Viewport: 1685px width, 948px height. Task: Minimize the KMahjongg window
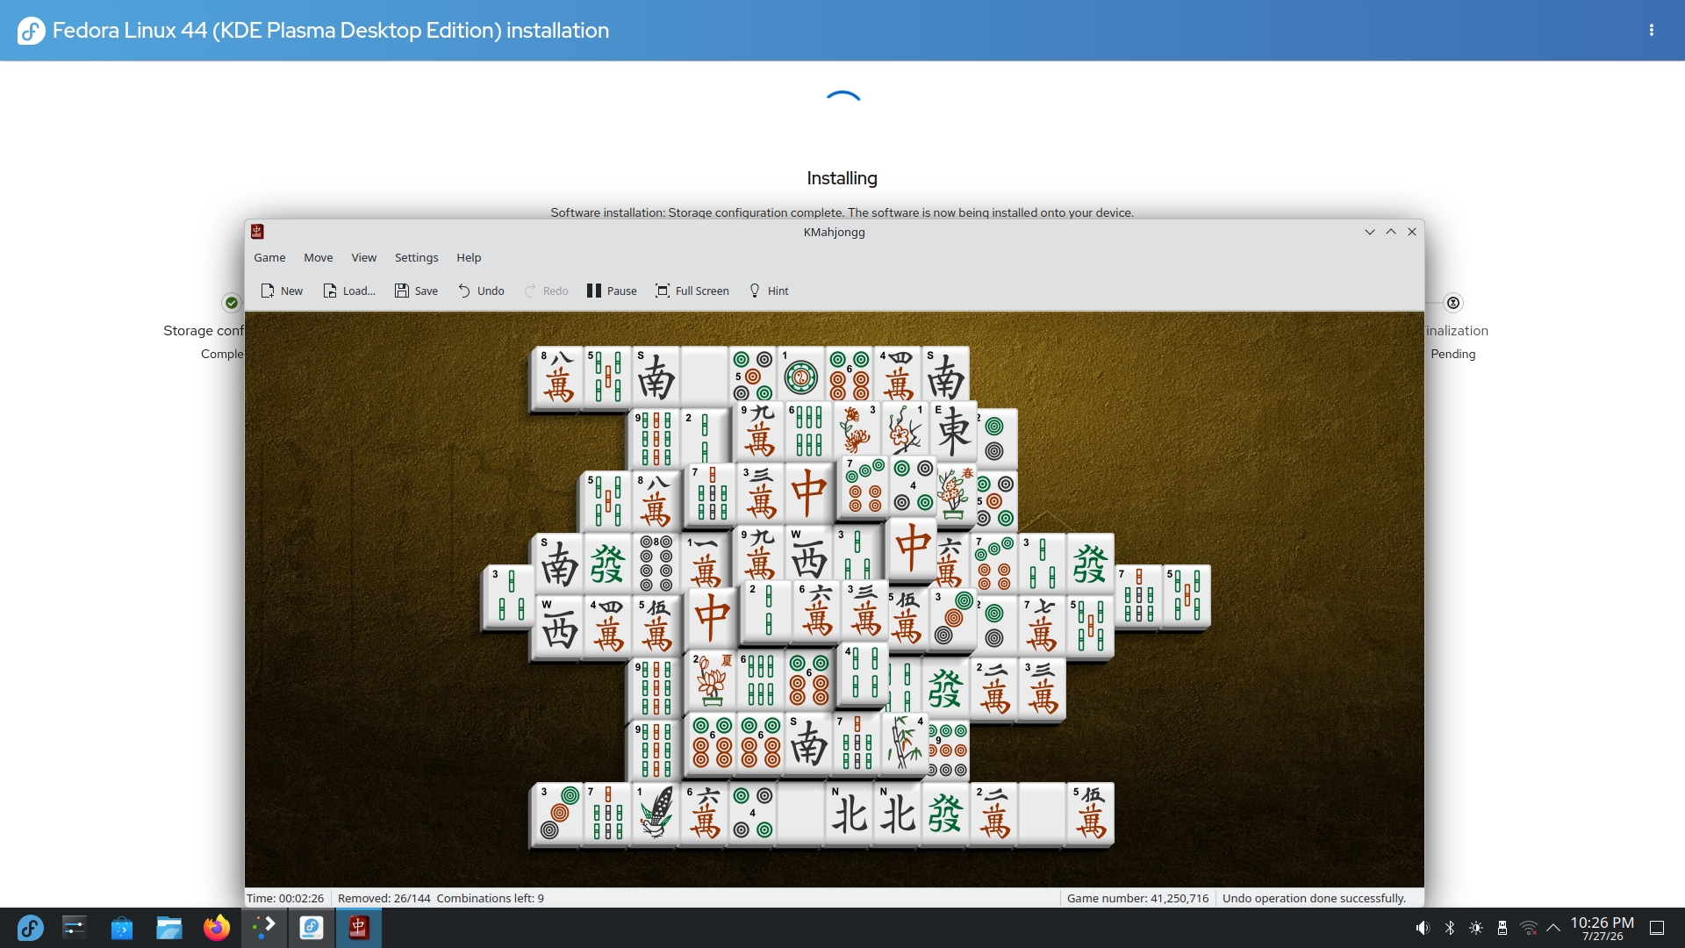[x=1369, y=232]
